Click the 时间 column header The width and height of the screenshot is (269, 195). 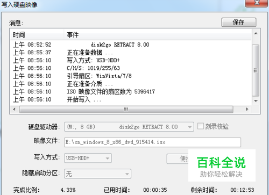(37, 35)
